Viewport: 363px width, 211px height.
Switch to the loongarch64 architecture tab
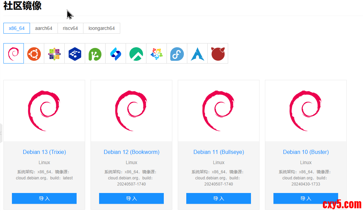[101, 28]
